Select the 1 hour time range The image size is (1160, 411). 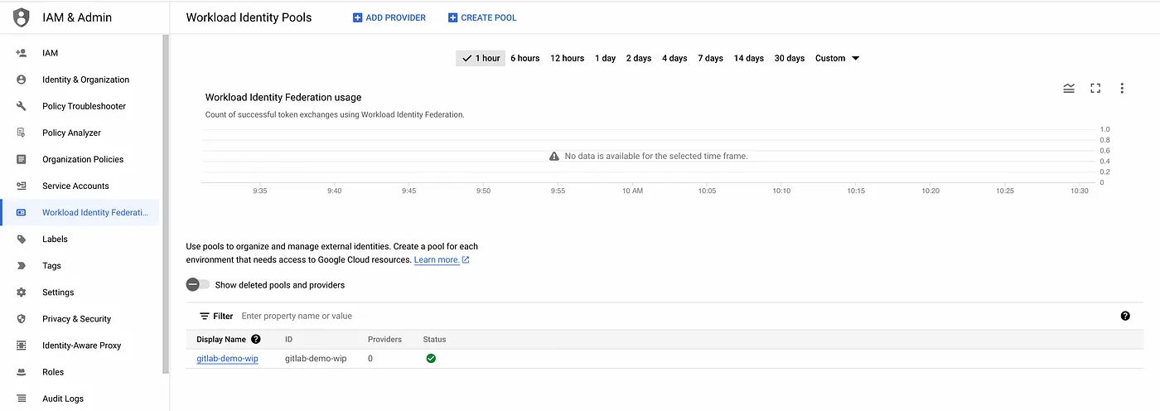pyautogui.click(x=481, y=58)
